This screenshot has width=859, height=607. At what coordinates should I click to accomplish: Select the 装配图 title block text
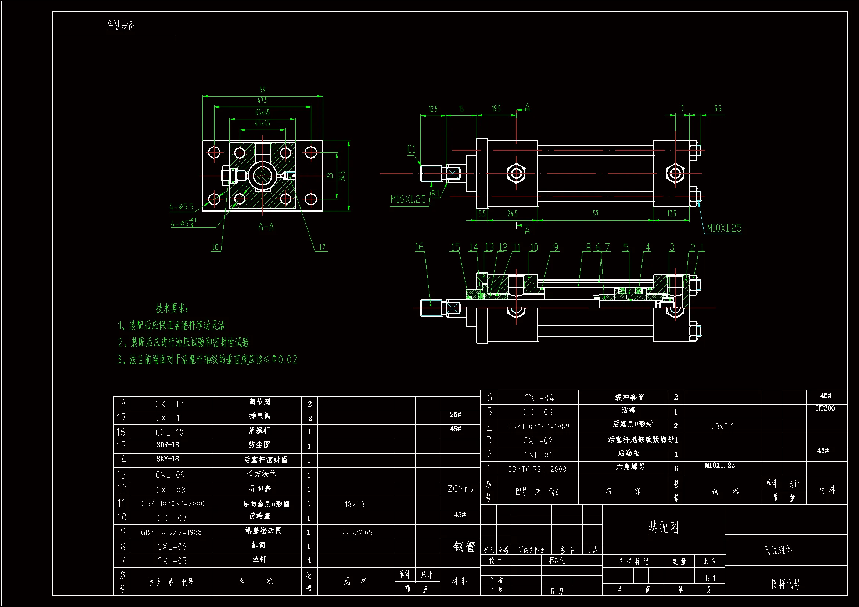pos(663,528)
